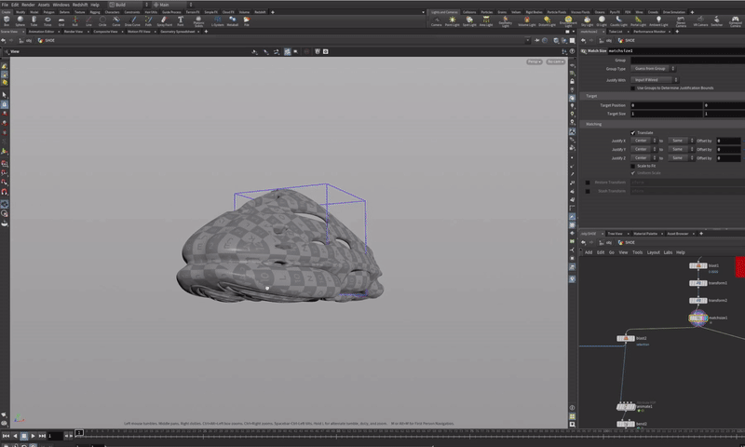Add a Spot Light from the shelf

[x=469, y=20]
